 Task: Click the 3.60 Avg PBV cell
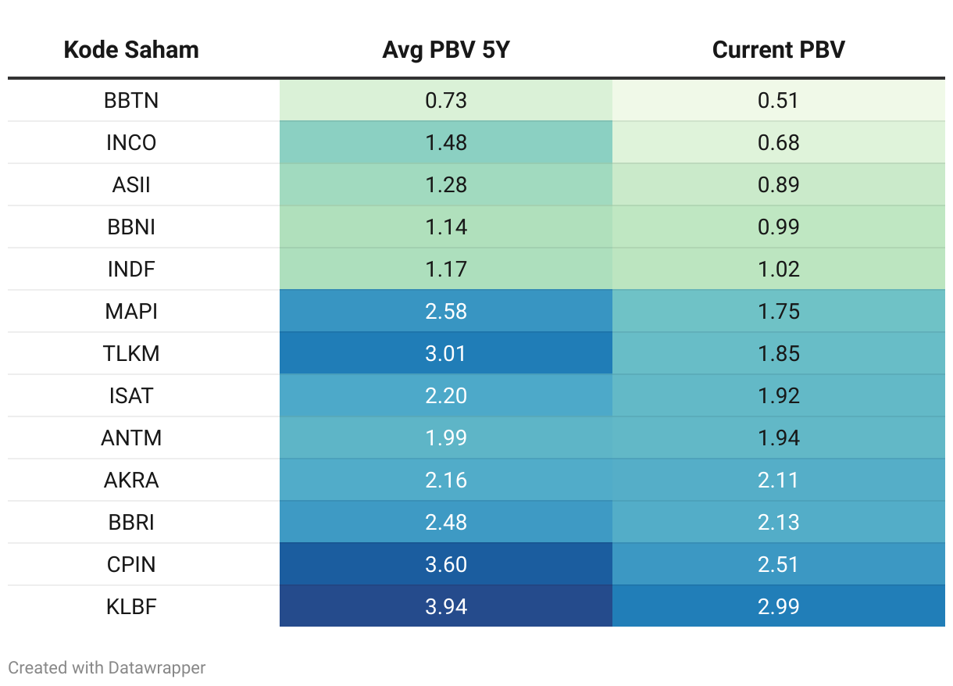coord(446,565)
